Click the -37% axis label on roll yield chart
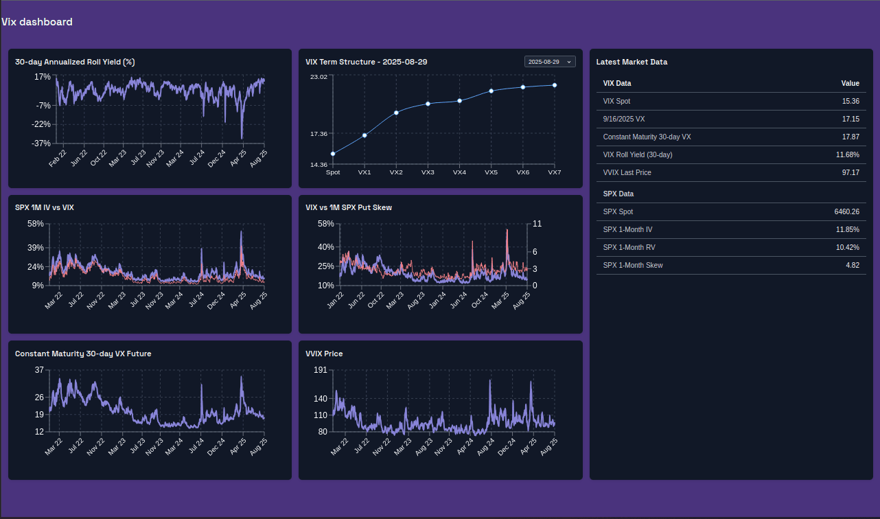The image size is (880, 519). click(x=42, y=143)
